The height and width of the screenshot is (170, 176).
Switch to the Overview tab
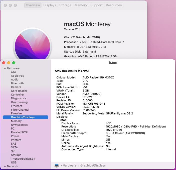33,5
